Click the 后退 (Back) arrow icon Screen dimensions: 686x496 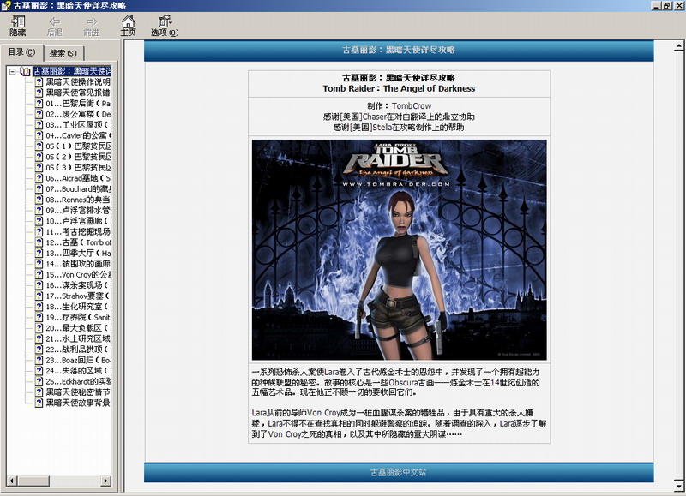(55, 26)
